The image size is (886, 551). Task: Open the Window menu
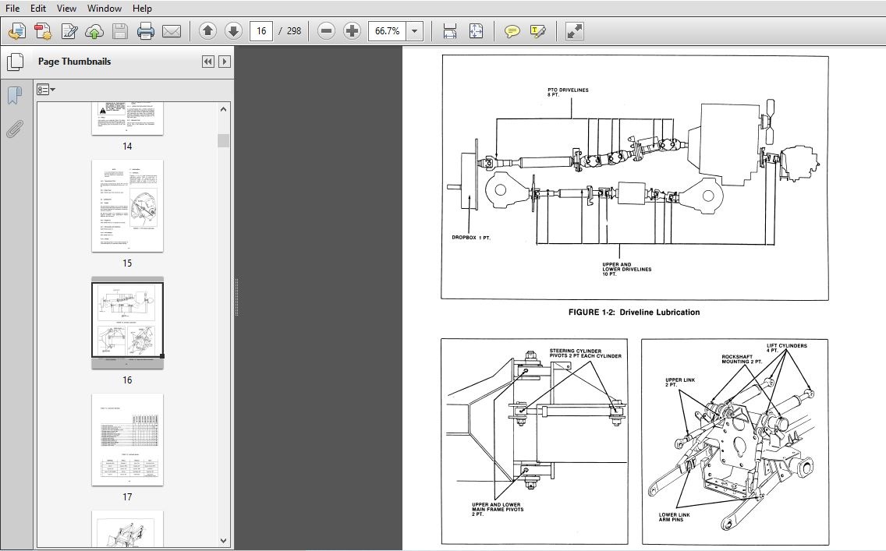pos(105,9)
